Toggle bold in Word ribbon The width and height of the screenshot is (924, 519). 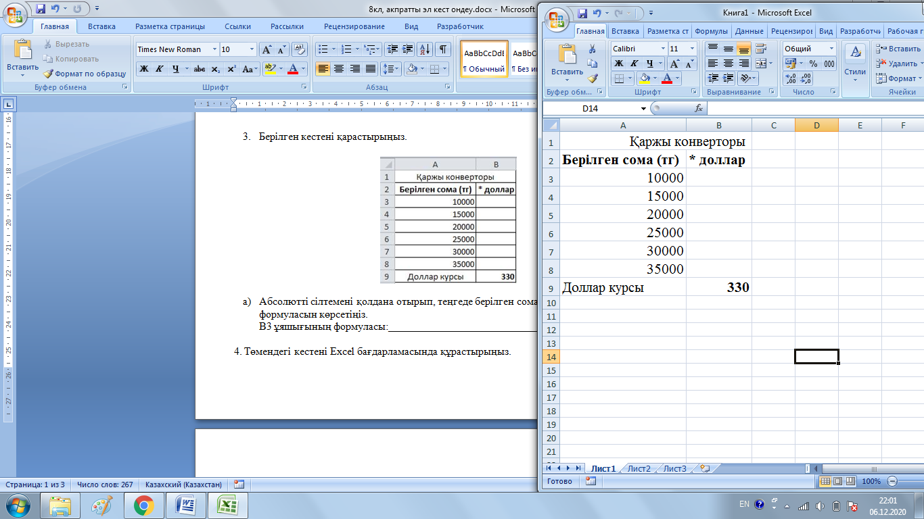tap(143, 69)
